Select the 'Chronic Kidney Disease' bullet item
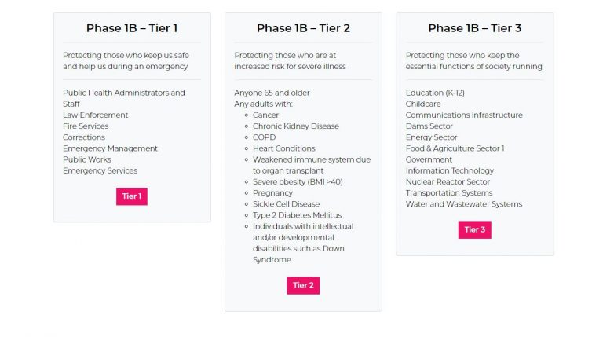The height and width of the screenshot is (337, 603). tap(296, 126)
